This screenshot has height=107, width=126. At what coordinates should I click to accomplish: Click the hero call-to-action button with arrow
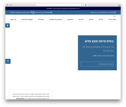pyautogui.click(x=97, y=64)
